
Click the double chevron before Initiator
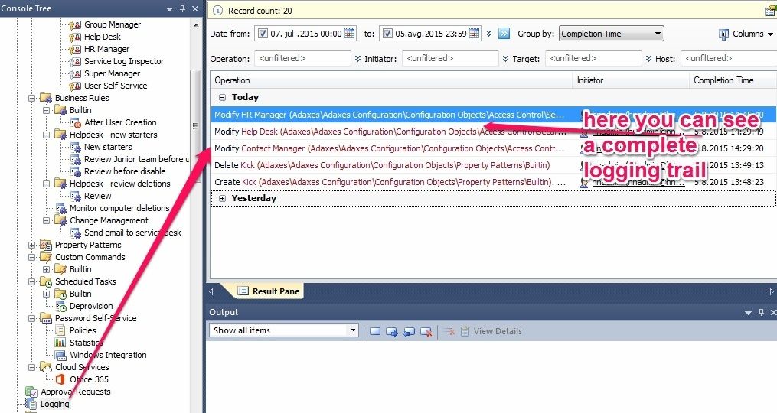tap(357, 58)
